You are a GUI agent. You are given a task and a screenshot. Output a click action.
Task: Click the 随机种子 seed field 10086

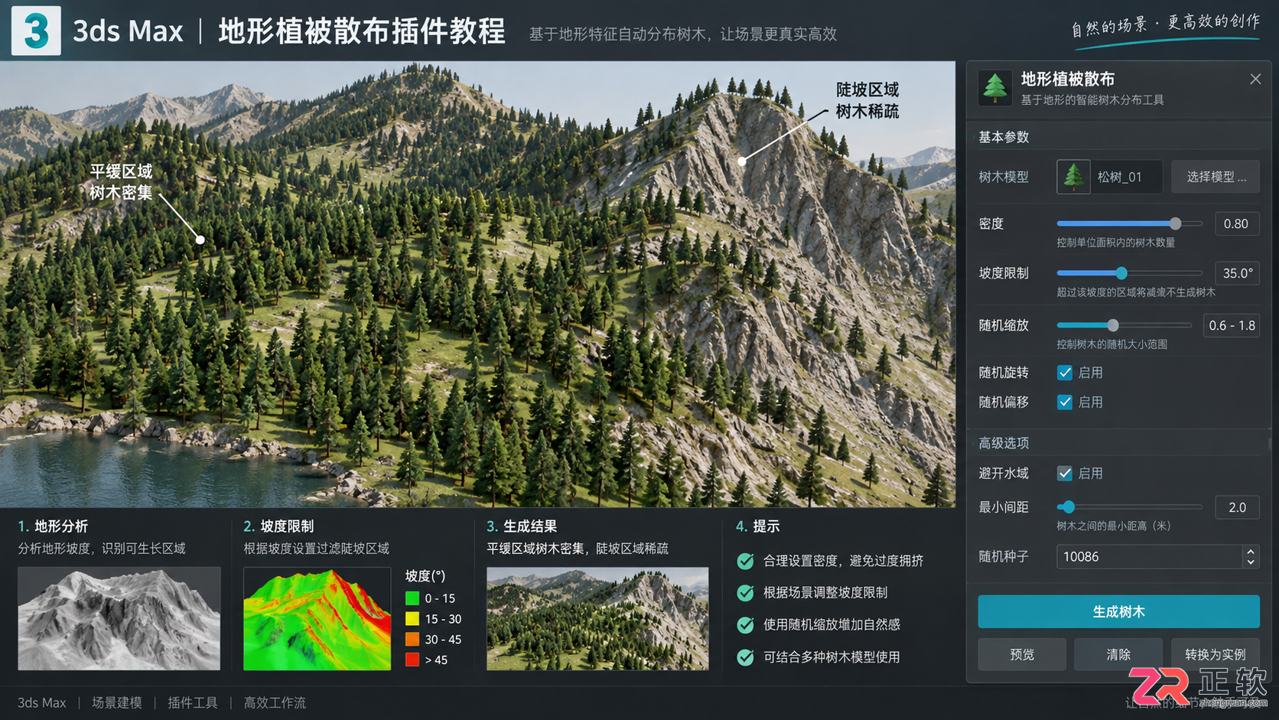point(1149,556)
